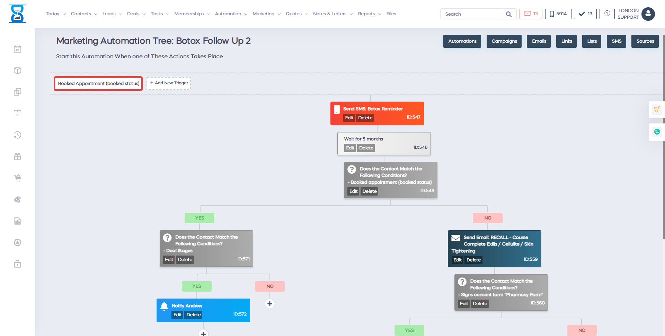Switch to the Campaigns section
The width and height of the screenshot is (665, 336).
(x=504, y=41)
